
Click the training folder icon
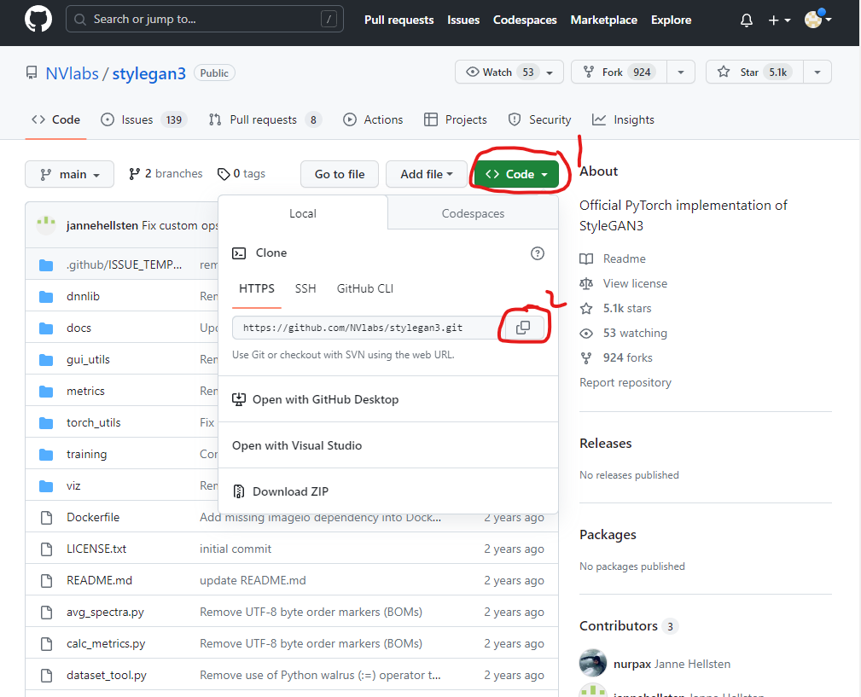click(x=46, y=455)
